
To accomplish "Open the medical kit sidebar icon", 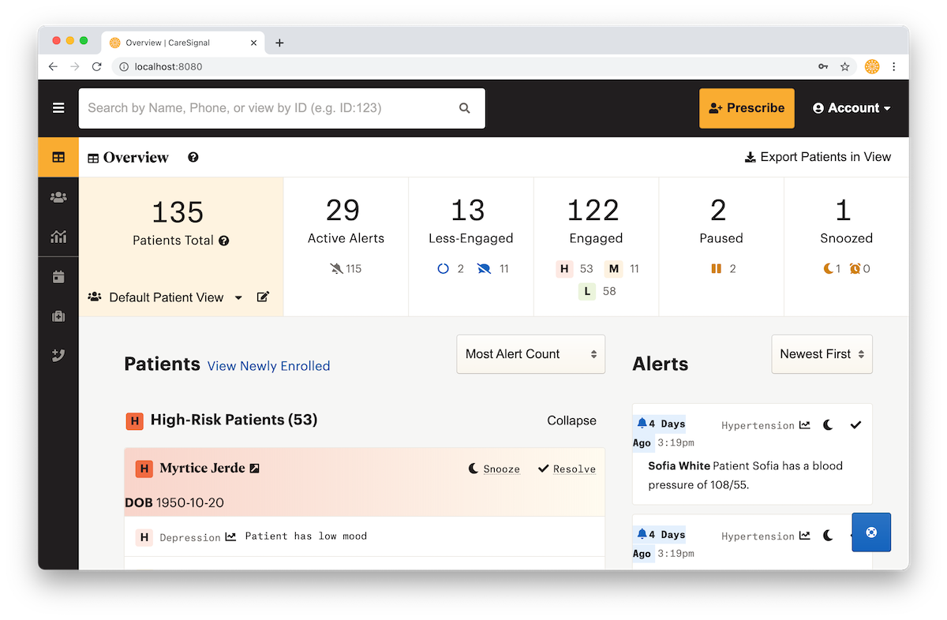I will (58, 316).
